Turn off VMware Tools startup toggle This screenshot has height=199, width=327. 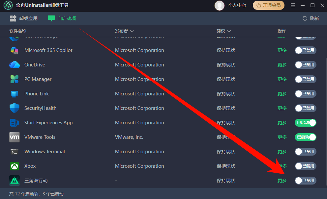pyautogui.click(x=305, y=137)
